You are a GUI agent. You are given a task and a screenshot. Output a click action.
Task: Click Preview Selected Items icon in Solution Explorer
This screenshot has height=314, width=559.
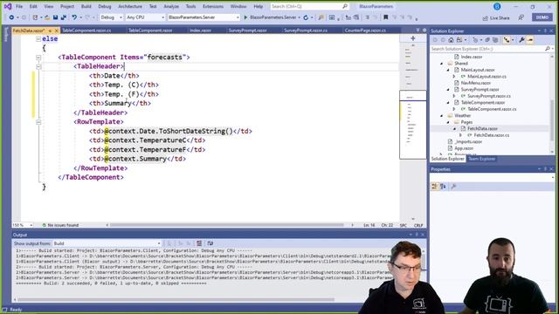coord(530,40)
